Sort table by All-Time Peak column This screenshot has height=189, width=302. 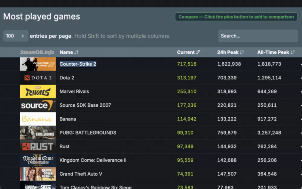click(x=276, y=52)
